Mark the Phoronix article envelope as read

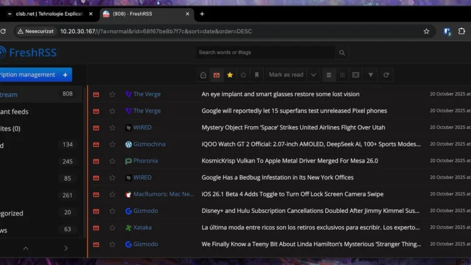coord(96,161)
